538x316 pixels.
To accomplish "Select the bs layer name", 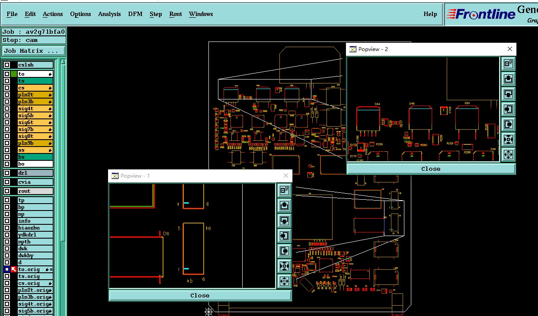I will click(x=35, y=157).
